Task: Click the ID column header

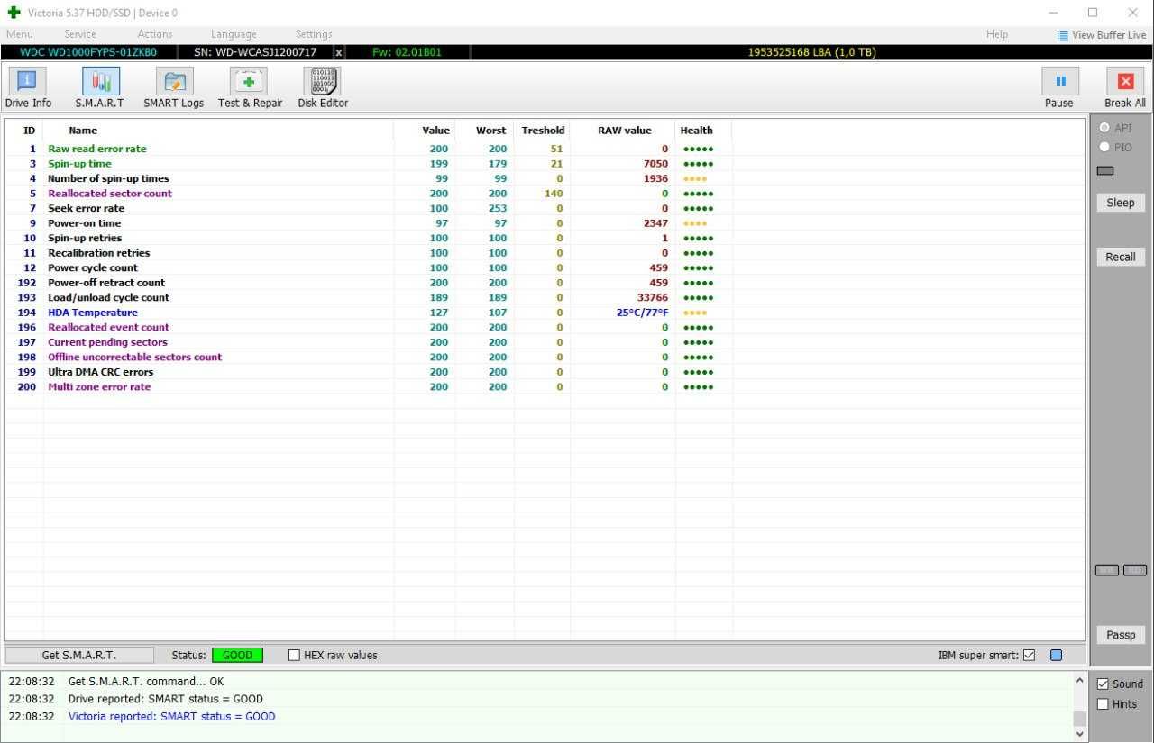Action: [29, 131]
